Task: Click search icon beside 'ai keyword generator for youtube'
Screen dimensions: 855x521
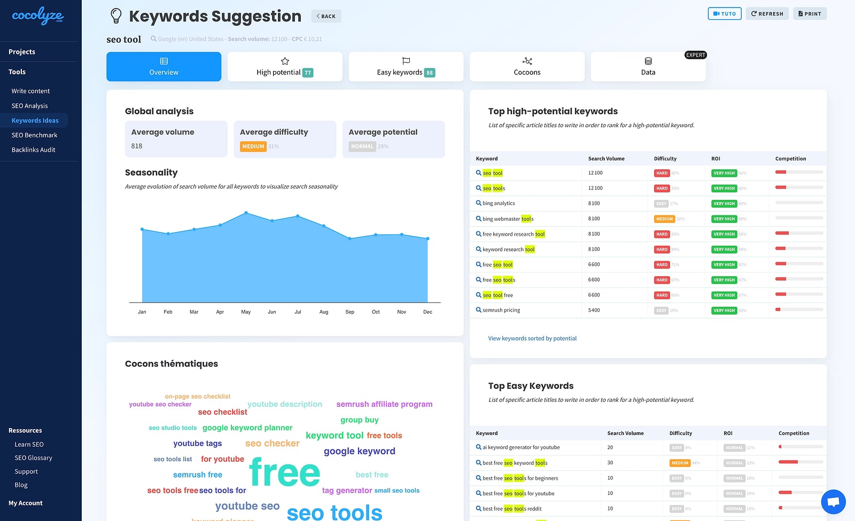Action: (478, 447)
